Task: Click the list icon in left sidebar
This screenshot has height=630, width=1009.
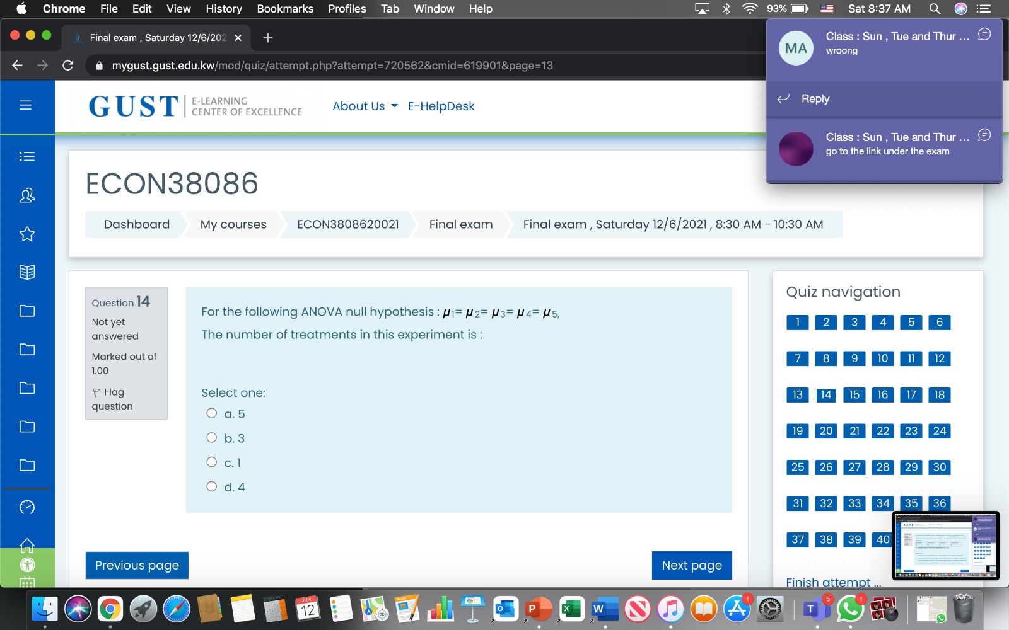Action: pos(26,157)
